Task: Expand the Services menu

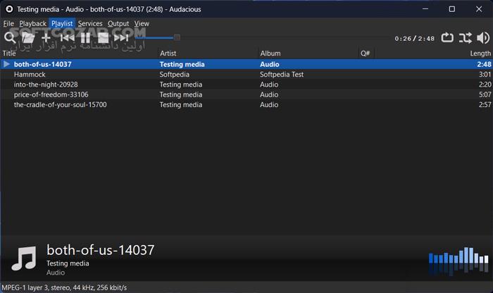Action: click(x=90, y=23)
